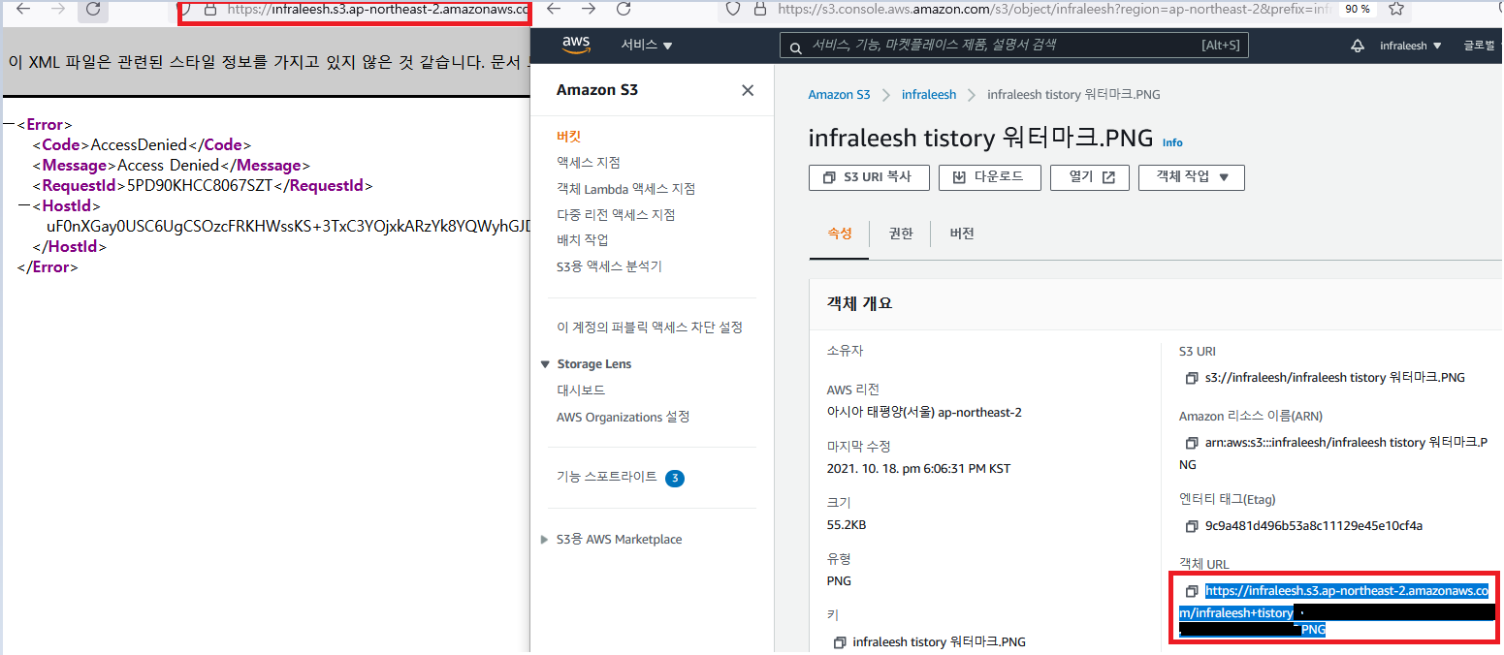1504x655 pixels.
Task: Click the RequestId value 5PD90KHCC8067SZT
Action: (x=201, y=186)
